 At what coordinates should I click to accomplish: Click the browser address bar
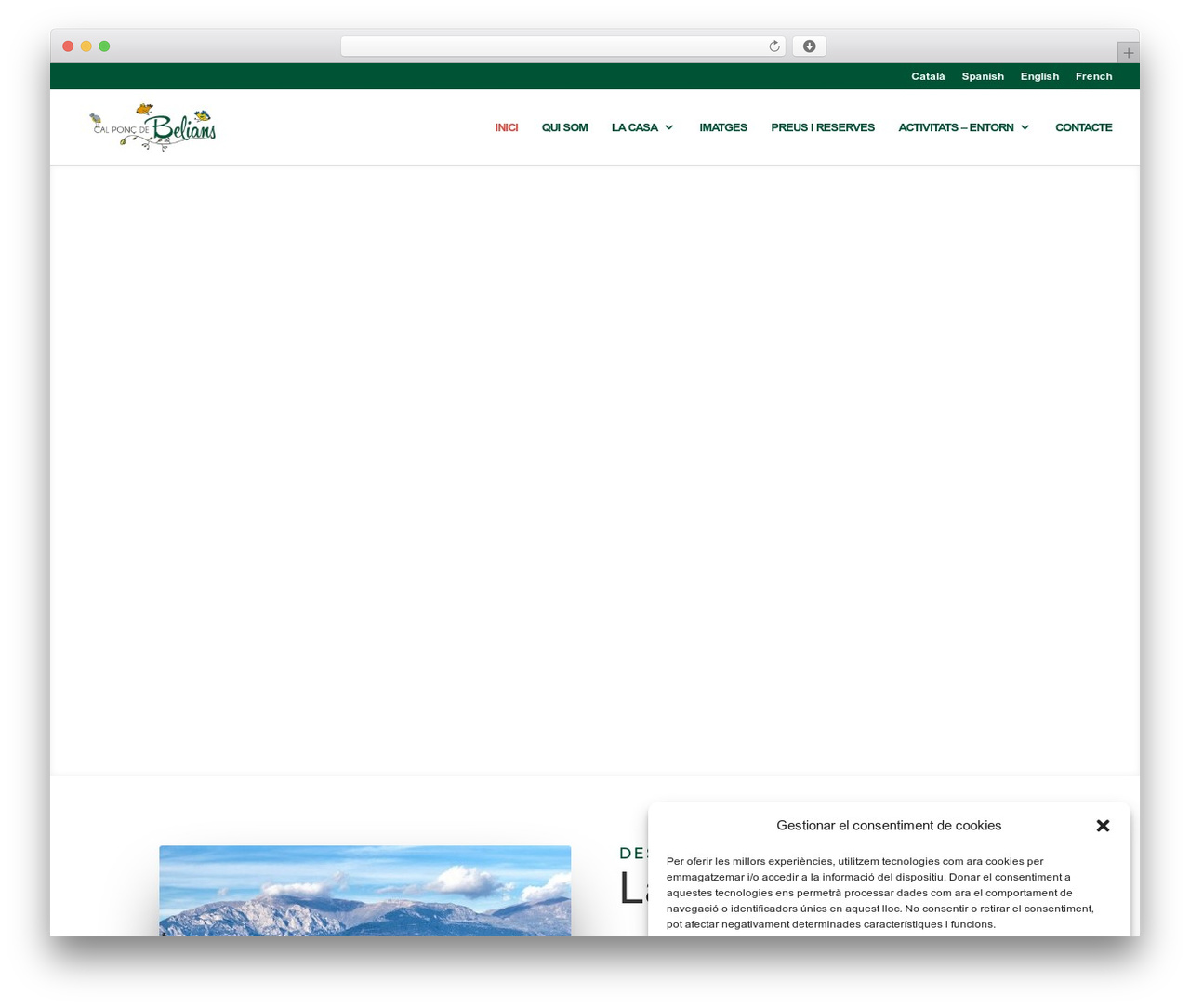(x=562, y=46)
